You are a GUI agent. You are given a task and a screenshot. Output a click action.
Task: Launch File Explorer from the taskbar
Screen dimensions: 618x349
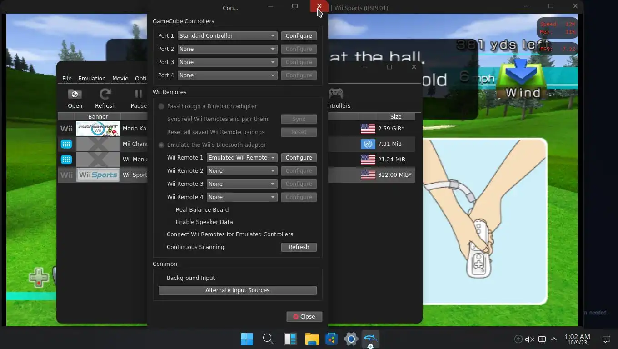pyautogui.click(x=312, y=339)
